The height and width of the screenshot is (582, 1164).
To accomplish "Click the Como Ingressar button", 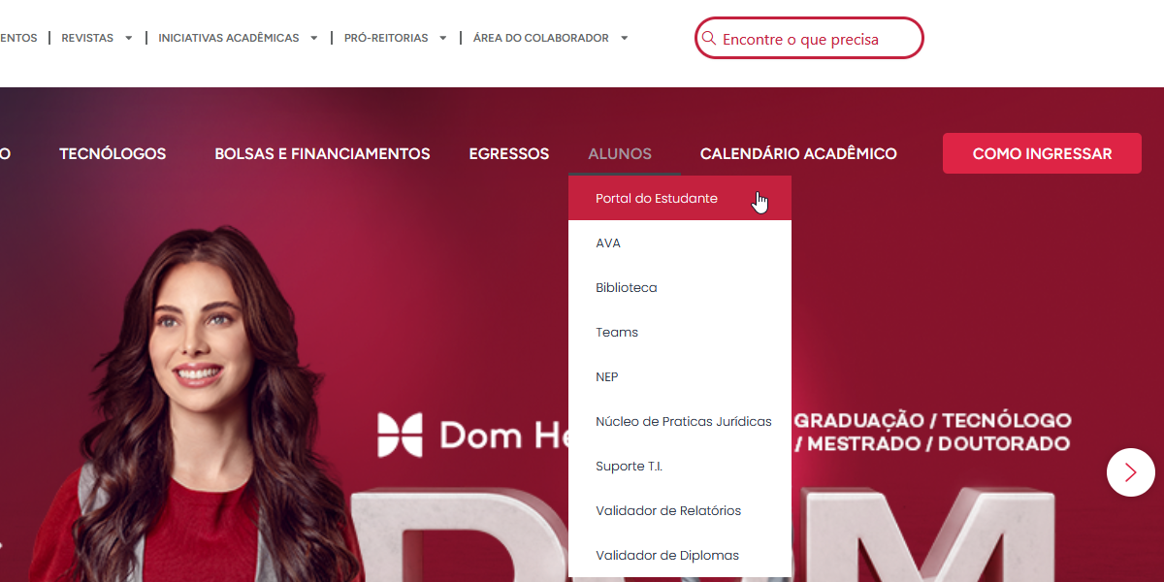I will click(x=1042, y=153).
